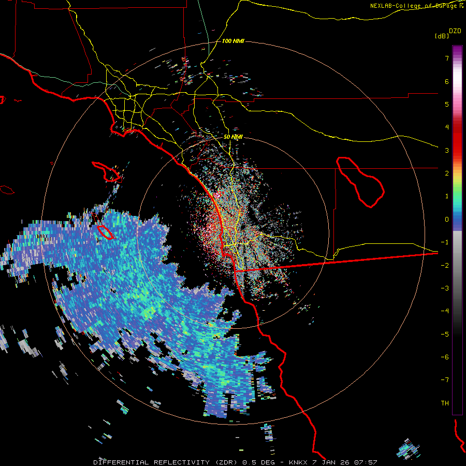Click the 07:57 timestamp in the caption
Image resolution: width=466 pixels, height=466 pixels.
[366, 462]
